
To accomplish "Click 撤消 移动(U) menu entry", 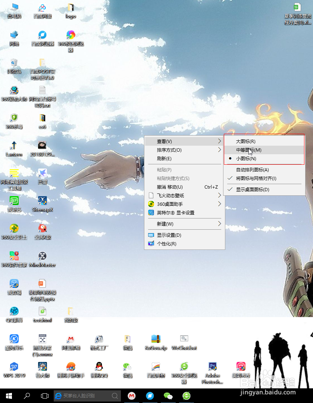I will (185, 187).
